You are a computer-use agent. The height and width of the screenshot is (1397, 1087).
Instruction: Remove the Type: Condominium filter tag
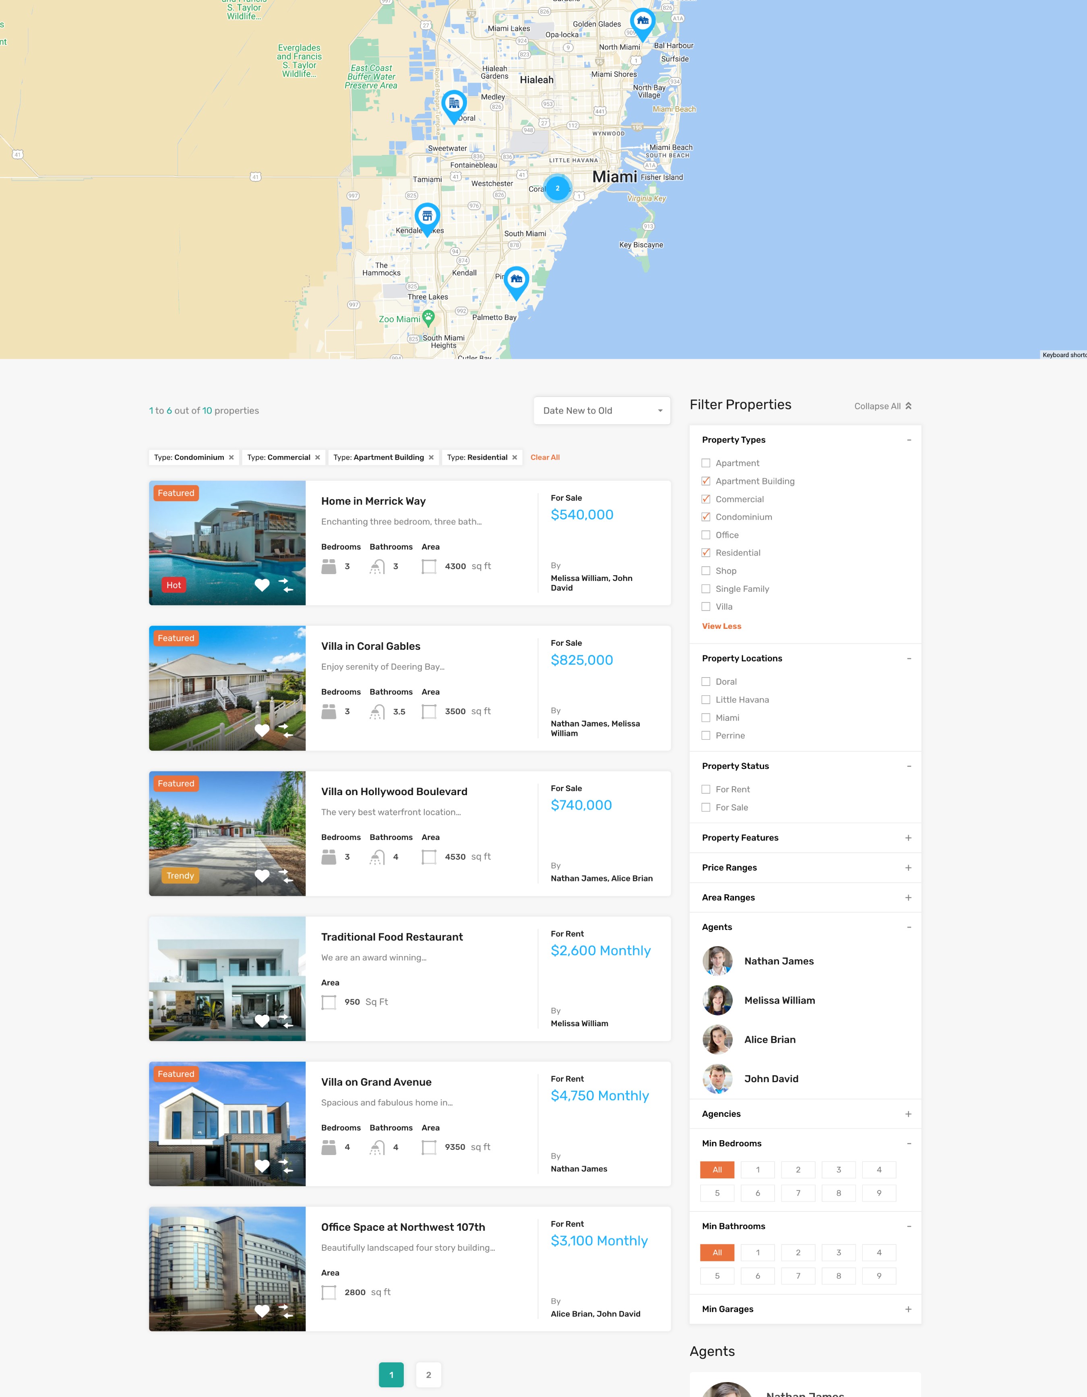pos(231,457)
